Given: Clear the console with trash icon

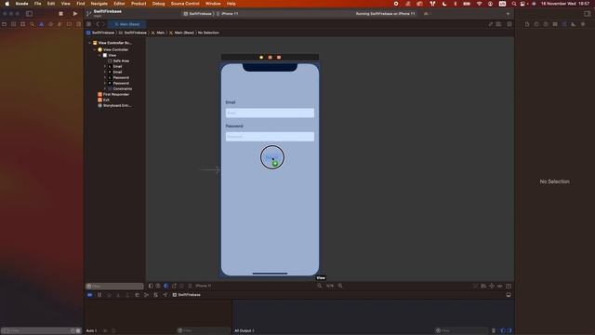Looking at the screenshot, I should [494, 331].
